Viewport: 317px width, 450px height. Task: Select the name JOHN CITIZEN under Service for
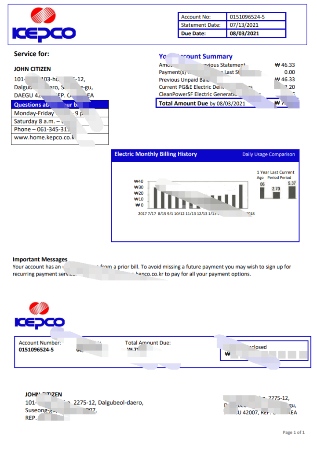tap(33, 69)
